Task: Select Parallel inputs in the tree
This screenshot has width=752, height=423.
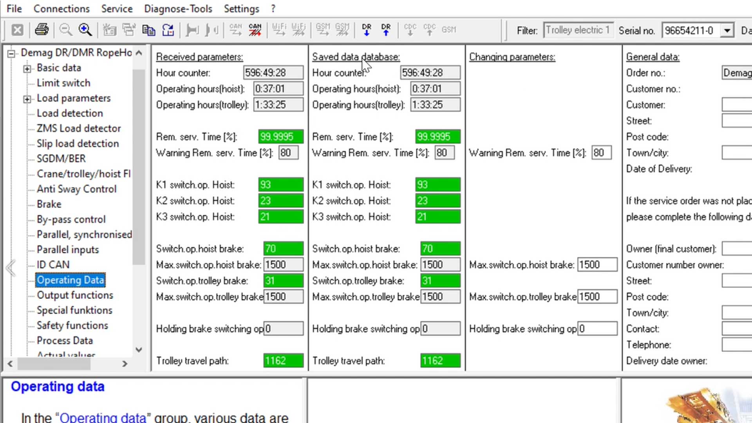Action: point(68,250)
